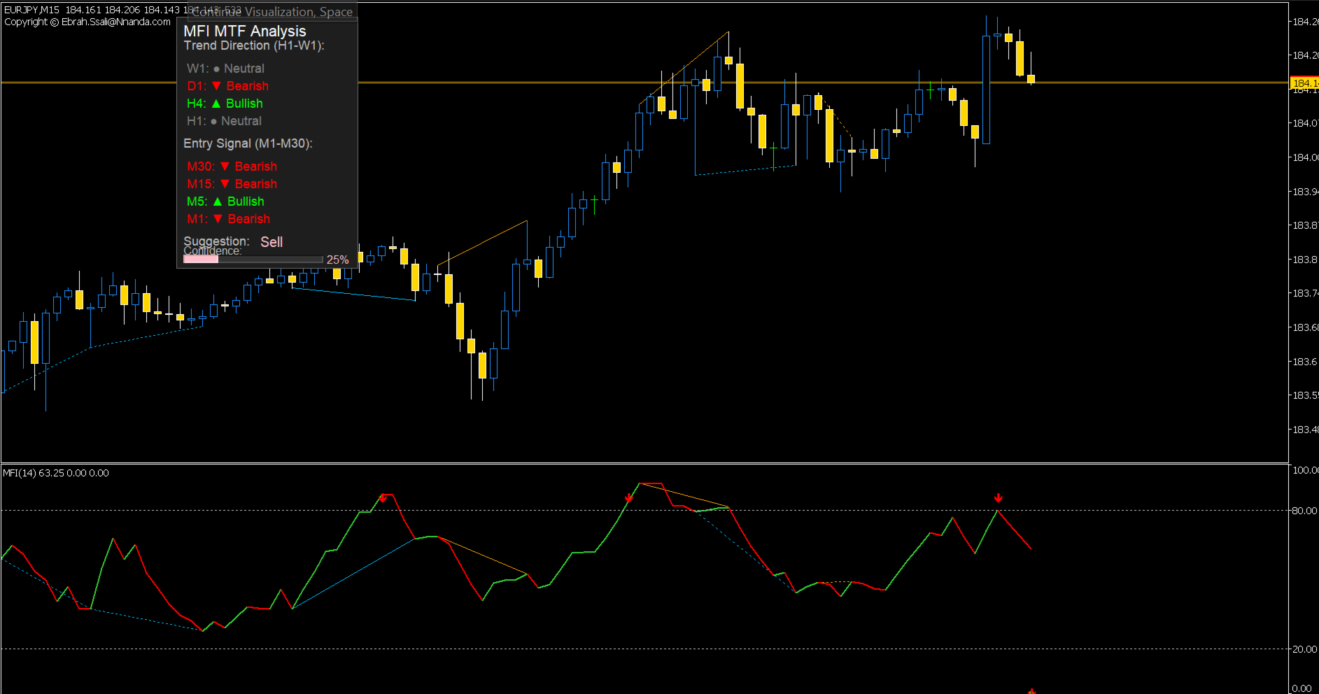This screenshot has height=694, width=1319.
Task: Click the H1 neutral dot icon
Action: click(x=214, y=122)
